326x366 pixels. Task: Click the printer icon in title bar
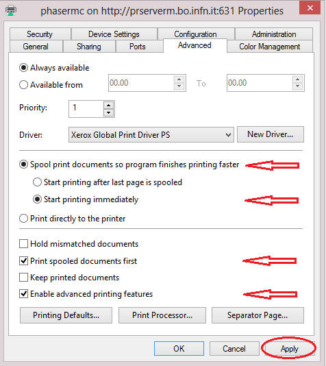tap(11, 10)
